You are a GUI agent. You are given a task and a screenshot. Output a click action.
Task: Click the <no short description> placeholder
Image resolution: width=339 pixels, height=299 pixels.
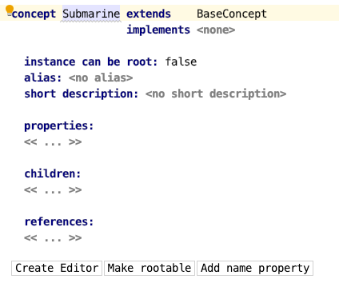(216, 94)
